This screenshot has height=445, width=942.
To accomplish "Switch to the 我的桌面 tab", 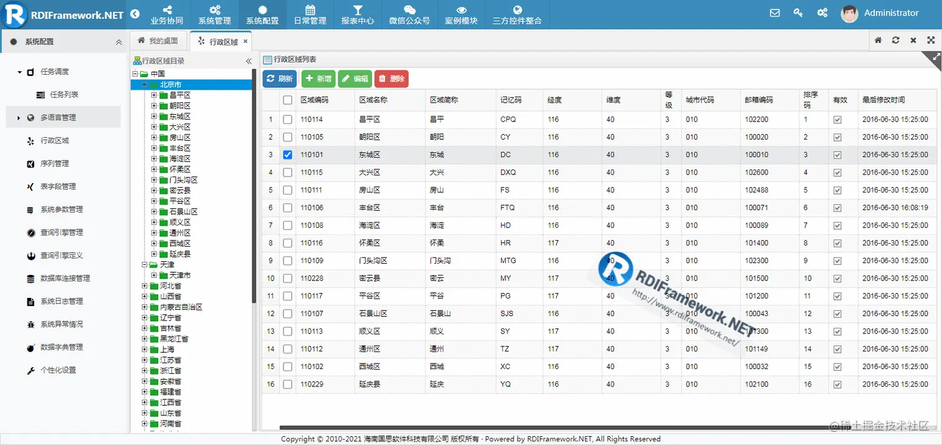I will (158, 41).
